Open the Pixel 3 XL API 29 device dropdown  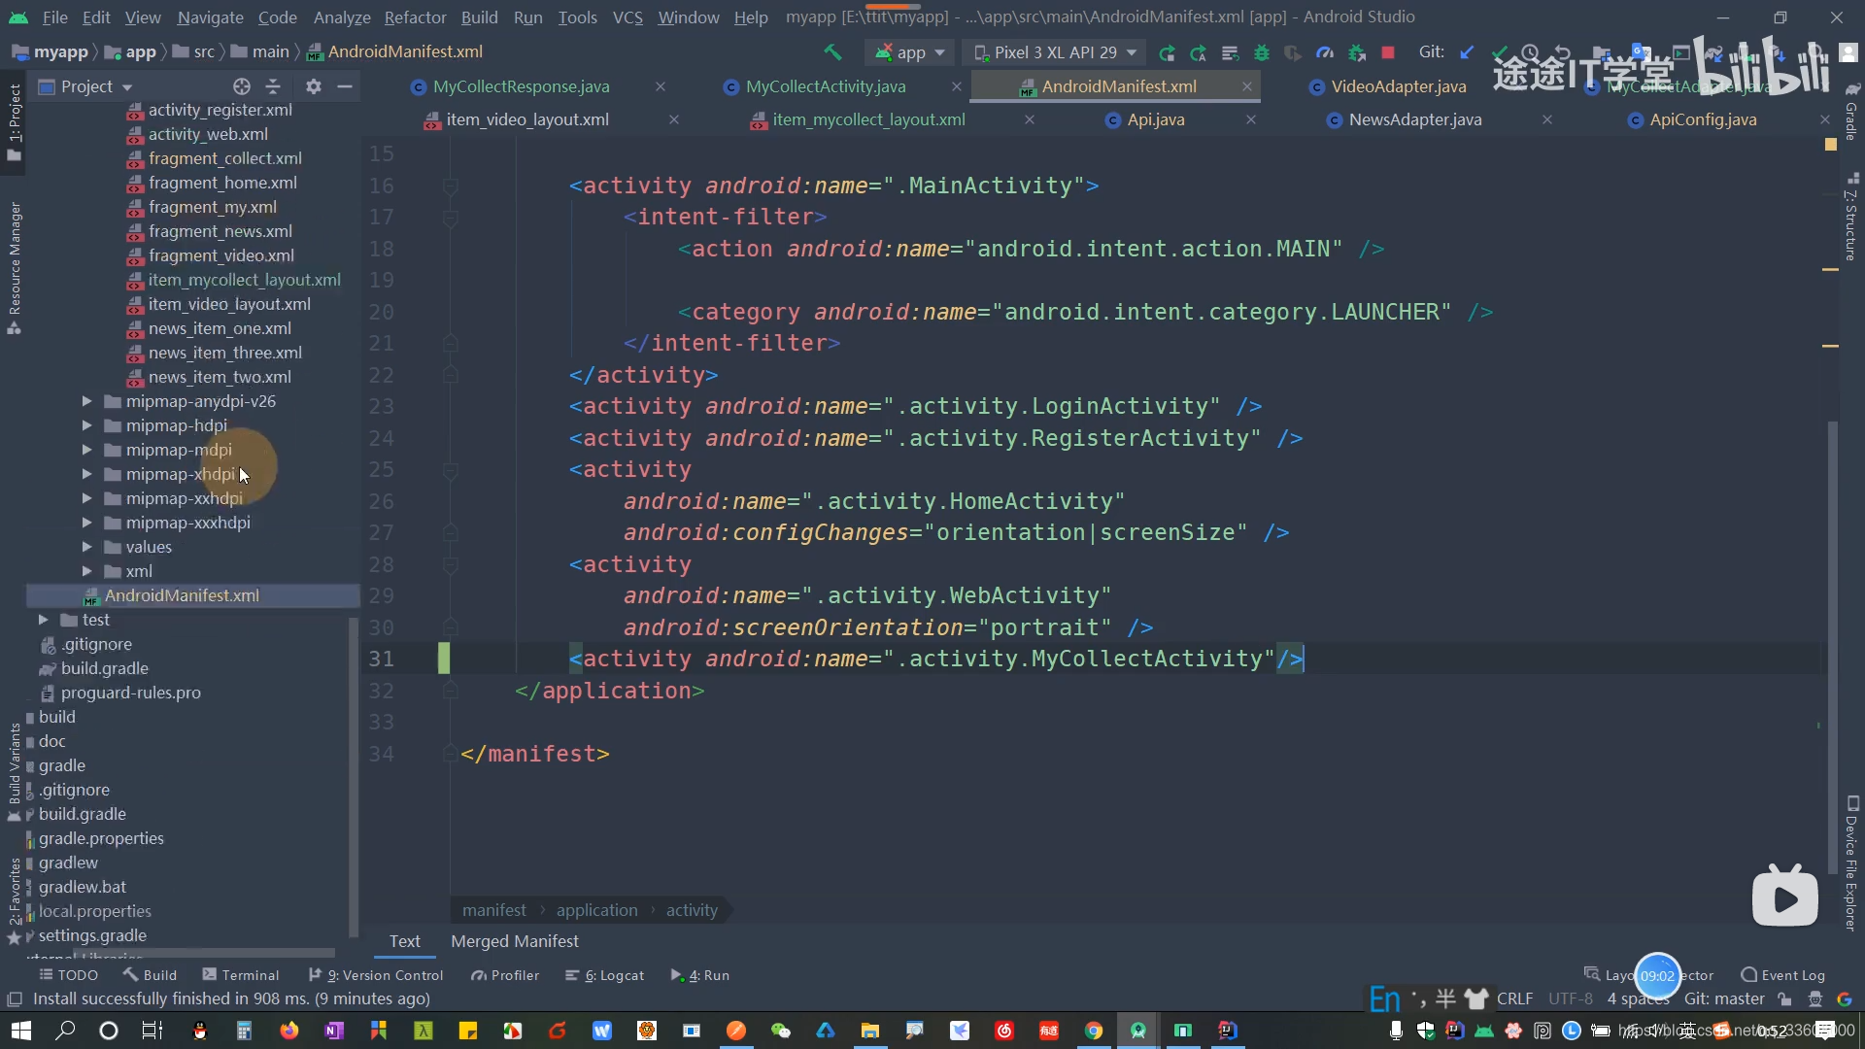point(1055,52)
